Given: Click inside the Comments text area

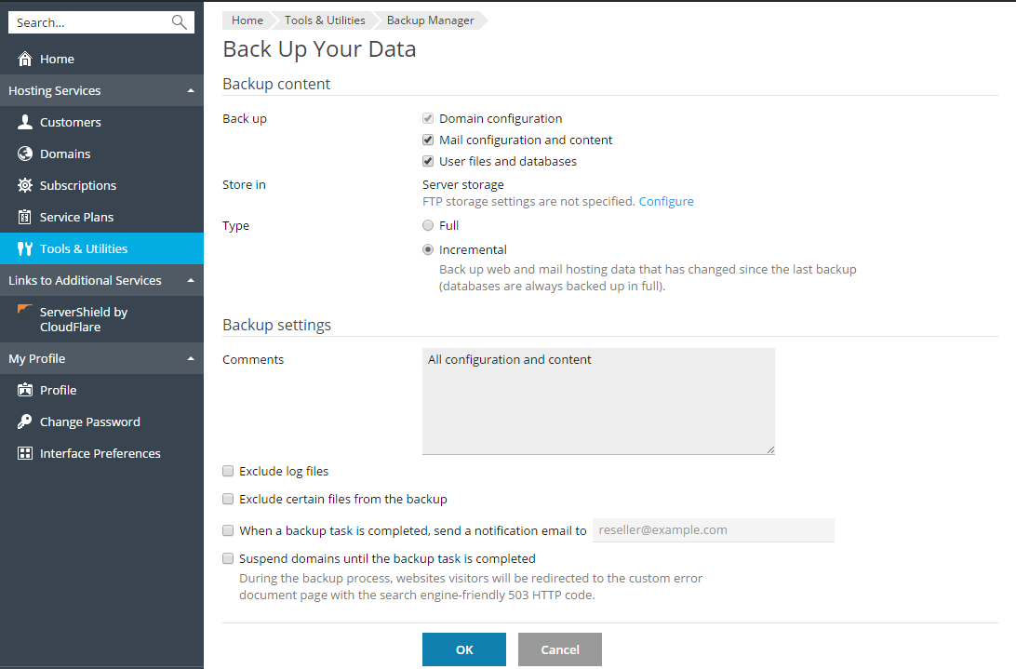Looking at the screenshot, I should 598,402.
